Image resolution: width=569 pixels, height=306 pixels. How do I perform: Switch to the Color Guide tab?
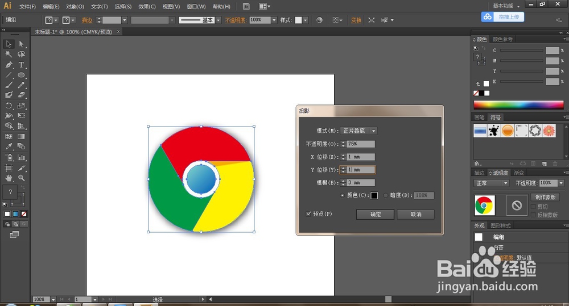click(502, 40)
